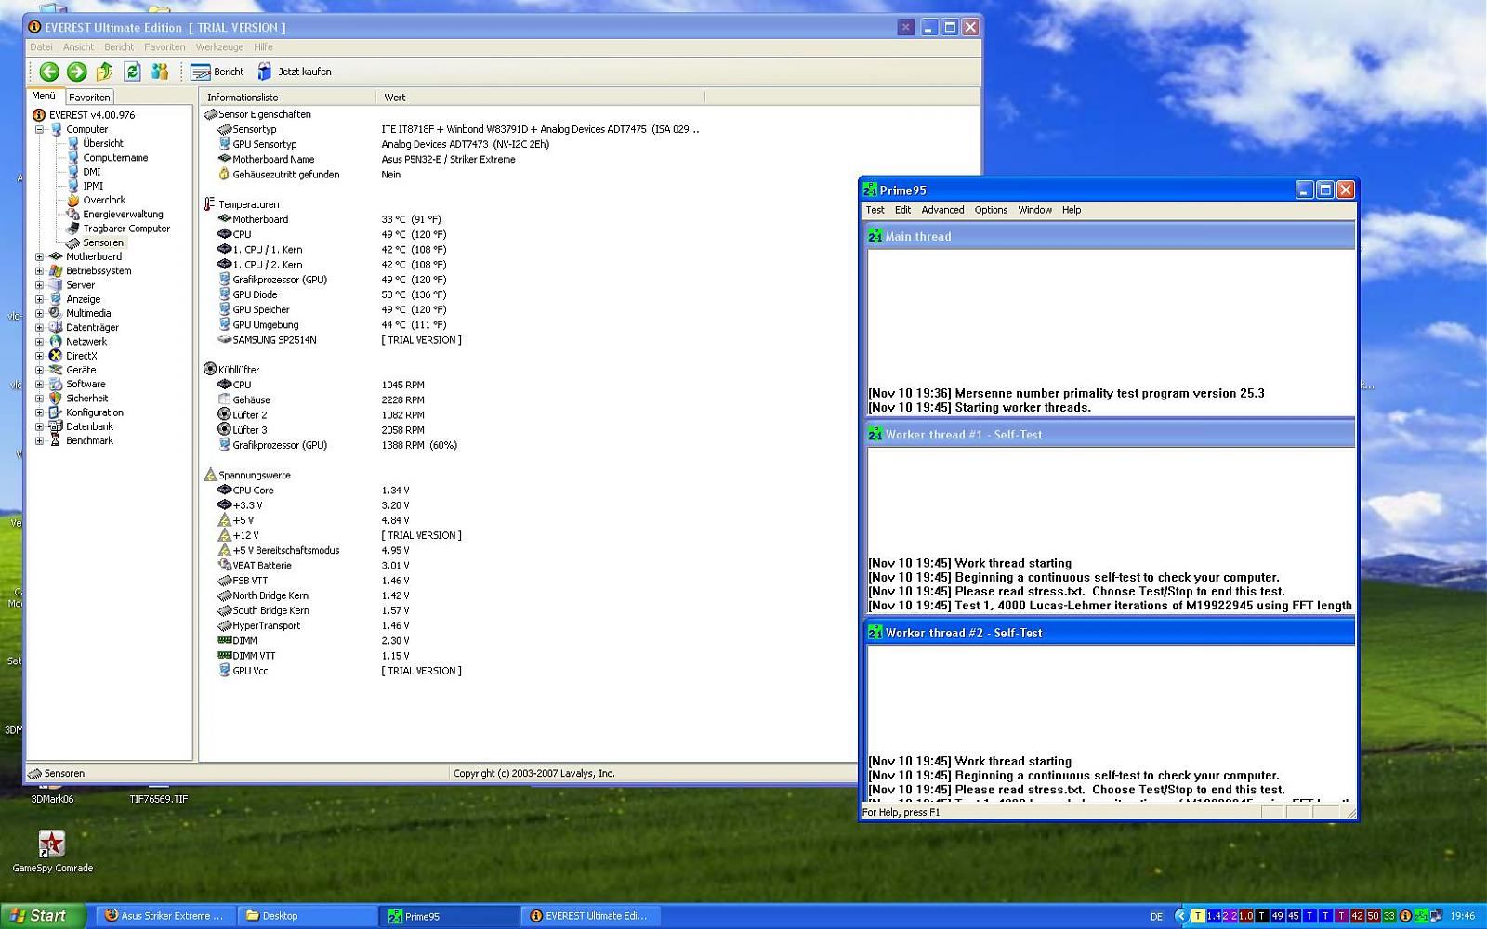
Task: Click Jetzt kaufen toolbar button
Action: tap(294, 72)
